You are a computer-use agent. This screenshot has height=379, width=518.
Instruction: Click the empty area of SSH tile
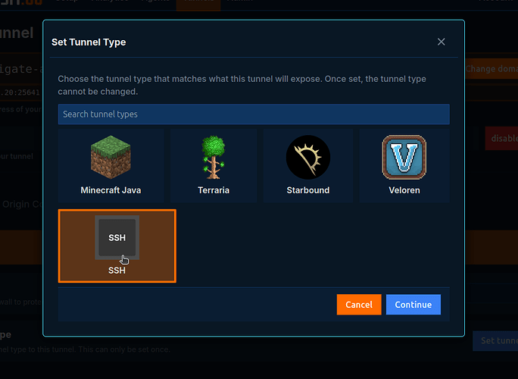tap(157, 246)
